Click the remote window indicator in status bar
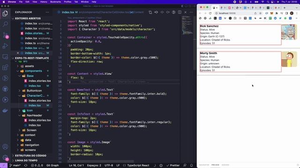 [4, 165]
